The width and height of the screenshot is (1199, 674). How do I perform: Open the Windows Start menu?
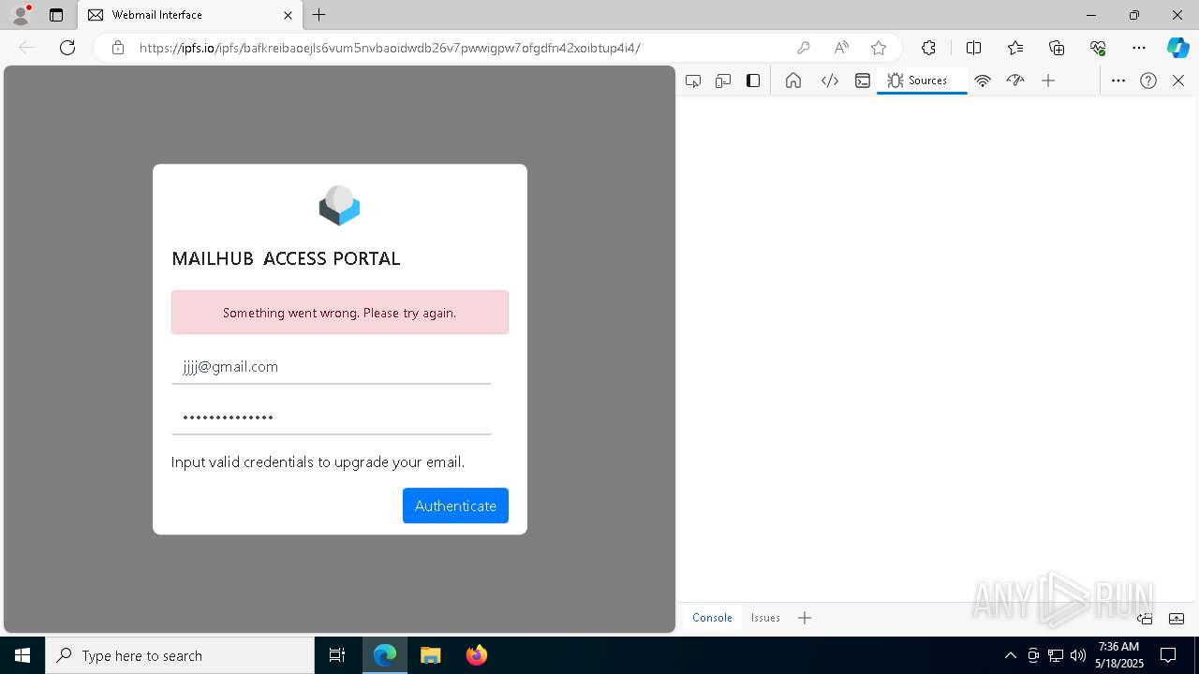pos(22,655)
